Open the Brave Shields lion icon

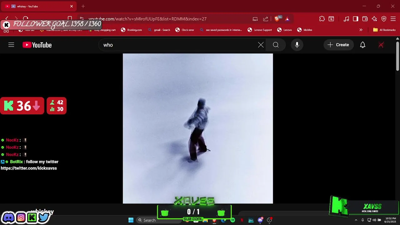tap(277, 19)
